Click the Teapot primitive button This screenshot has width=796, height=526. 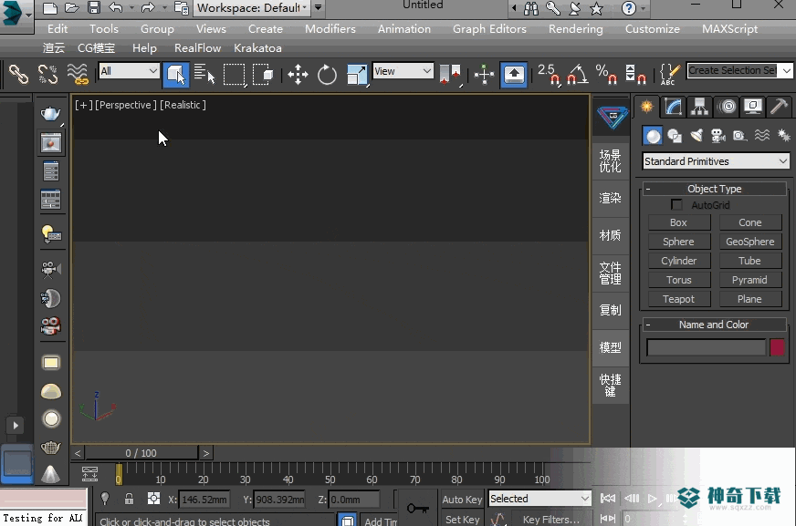pyautogui.click(x=679, y=299)
